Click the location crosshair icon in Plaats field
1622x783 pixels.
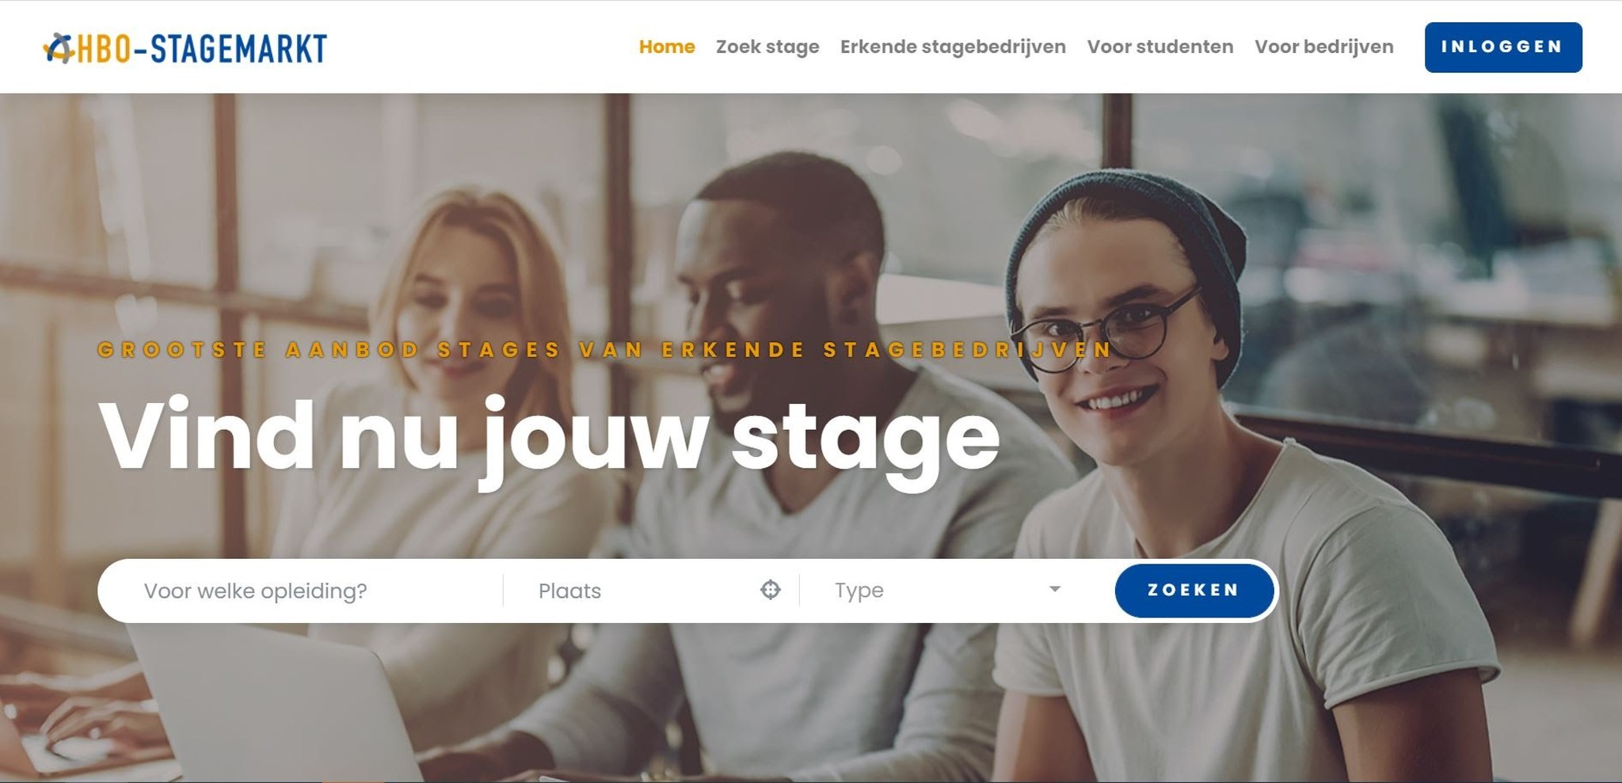pos(770,590)
